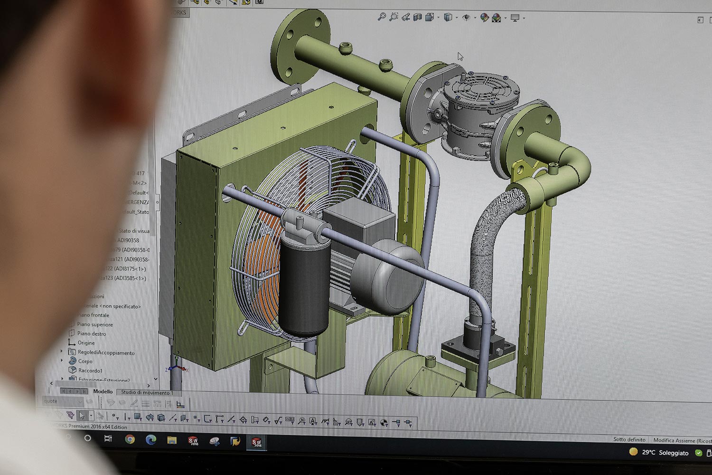712x475 pixels.
Task: Click 'Modifica Assieme' in the status bar
Action: [674, 440]
